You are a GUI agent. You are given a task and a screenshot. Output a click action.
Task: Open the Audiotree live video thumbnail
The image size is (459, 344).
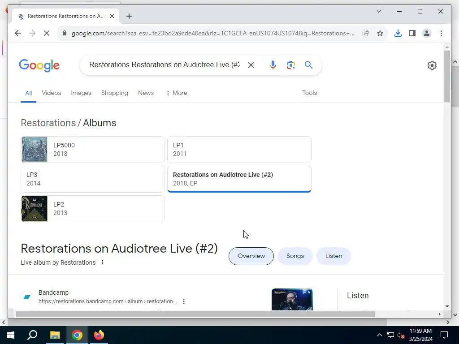click(x=292, y=300)
